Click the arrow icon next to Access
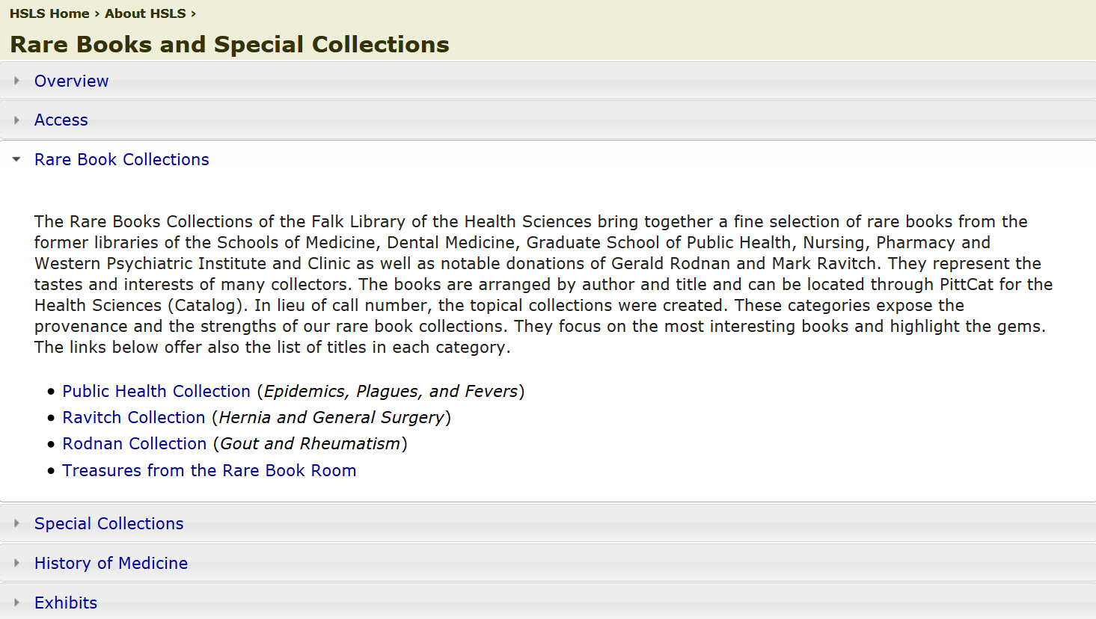Image resolution: width=1096 pixels, height=619 pixels. point(16,120)
